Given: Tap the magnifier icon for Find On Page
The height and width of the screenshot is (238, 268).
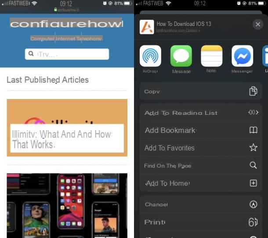Looking at the screenshot, I should tap(253, 165).
